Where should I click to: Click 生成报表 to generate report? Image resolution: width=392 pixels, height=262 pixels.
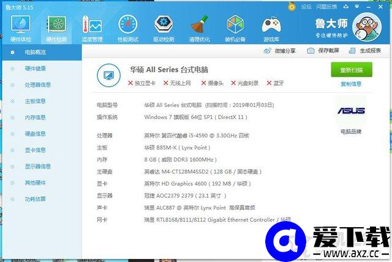pos(365,51)
